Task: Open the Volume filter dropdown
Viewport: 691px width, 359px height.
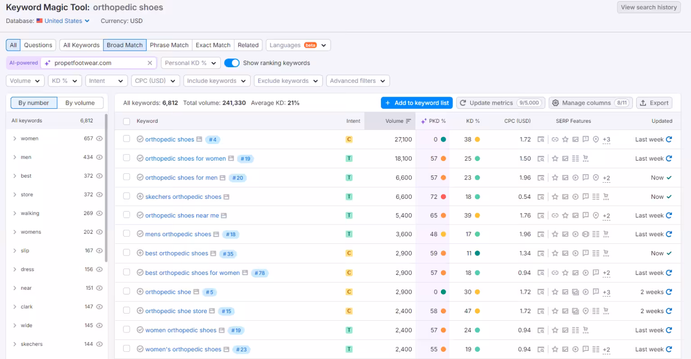Action: point(25,81)
